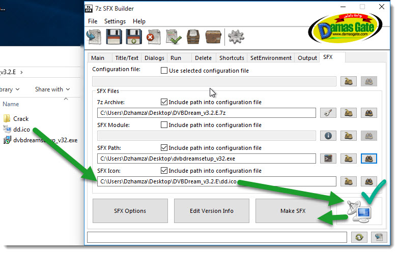The image size is (398, 253).
Task: Click the SFX Path text field
Action: pos(206,159)
